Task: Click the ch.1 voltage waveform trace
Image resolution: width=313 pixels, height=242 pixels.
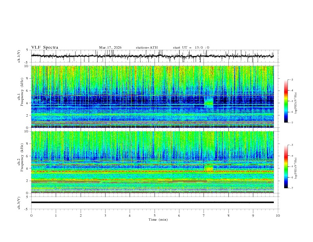Action: pyautogui.click(x=152, y=56)
